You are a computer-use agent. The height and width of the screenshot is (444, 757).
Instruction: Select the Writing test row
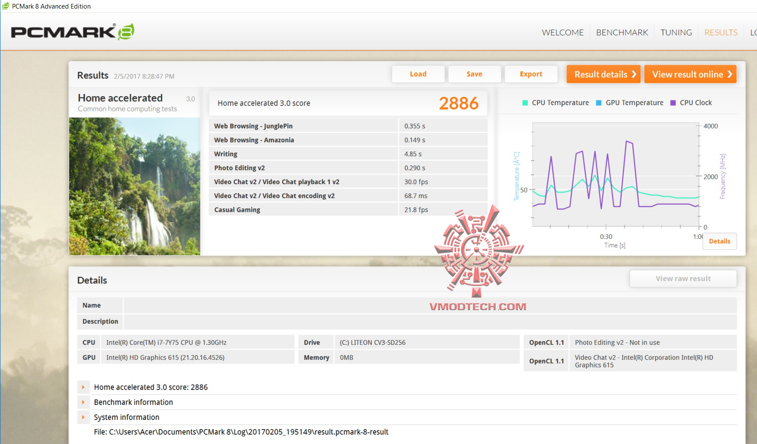point(348,154)
